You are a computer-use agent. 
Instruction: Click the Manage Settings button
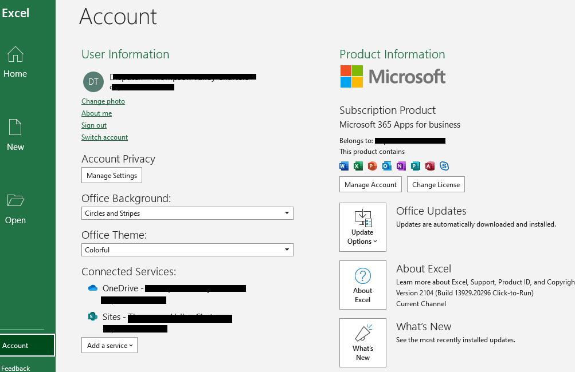(x=111, y=175)
